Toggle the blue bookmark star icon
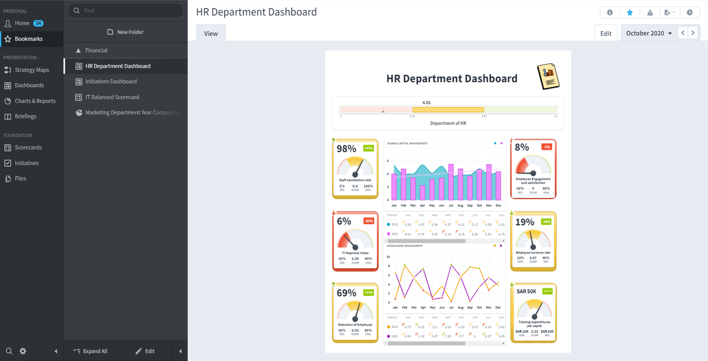The width and height of the screenshot is (708, 361). coord(630,12)
